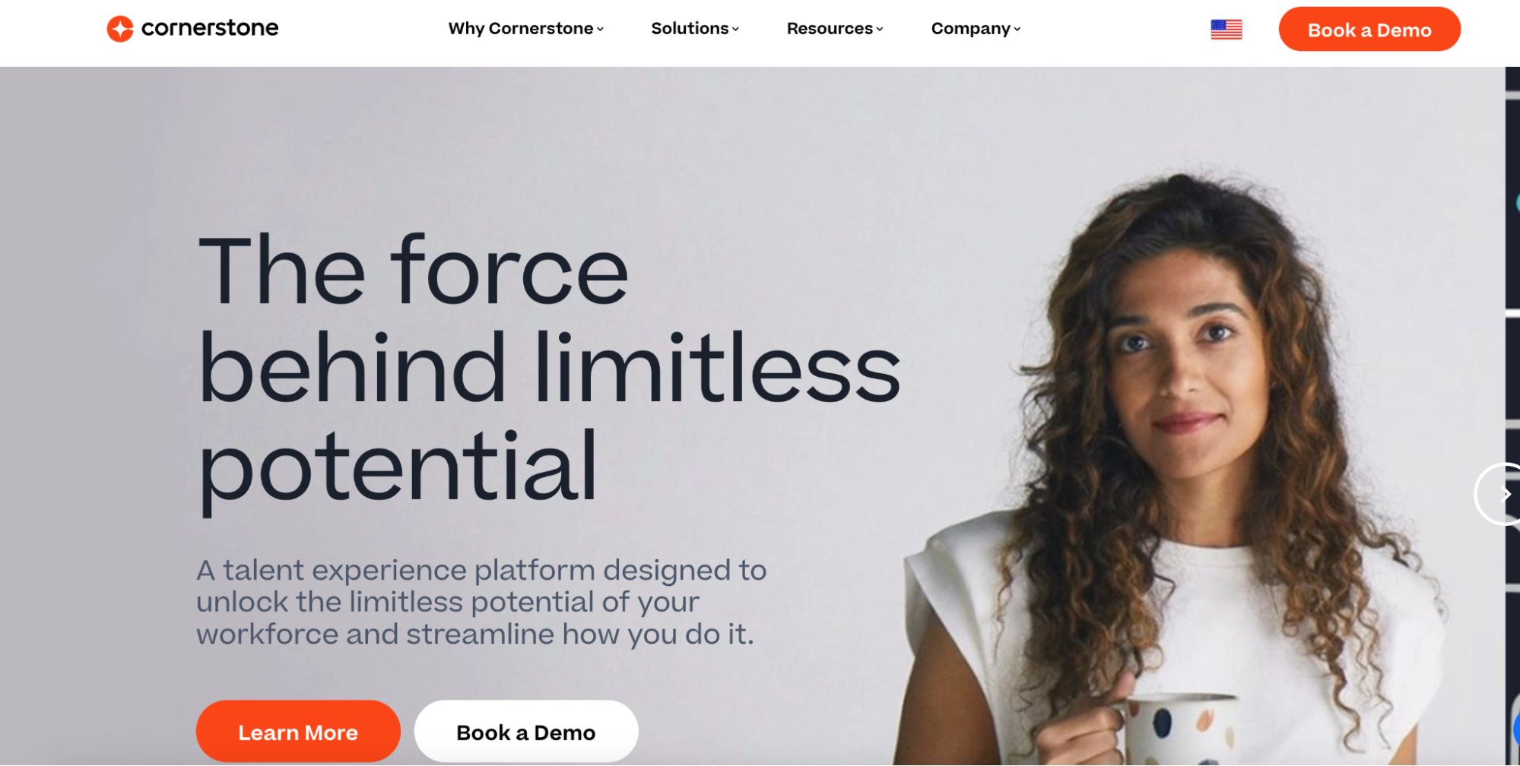Click the orange Cornerstone star logo icon
Image resolution: width=1520 pixels, height=766 pixels.
(x=120, y=29)
